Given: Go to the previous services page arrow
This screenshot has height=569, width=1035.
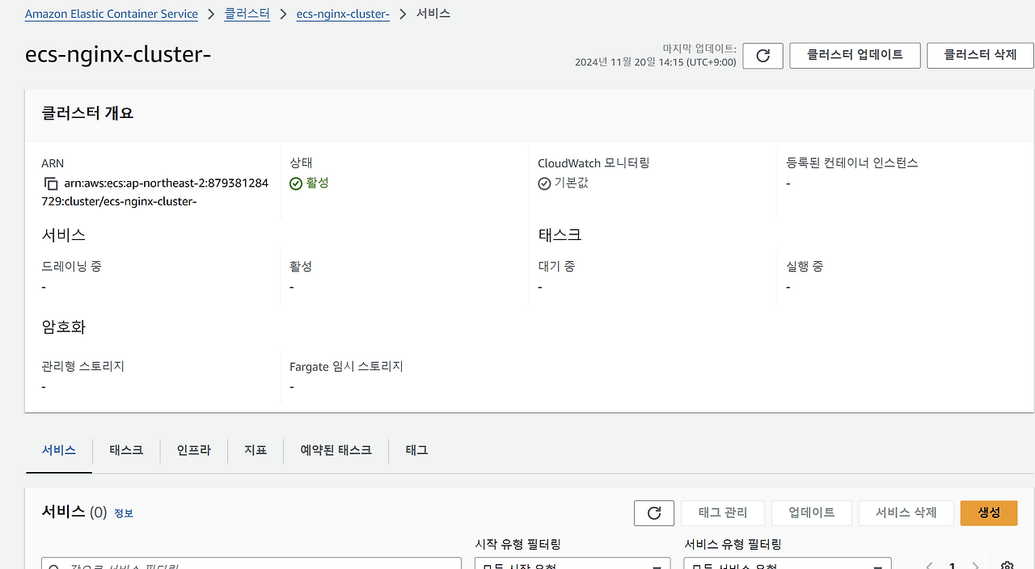Looking at the screenshot, I should tap(929, 566).
